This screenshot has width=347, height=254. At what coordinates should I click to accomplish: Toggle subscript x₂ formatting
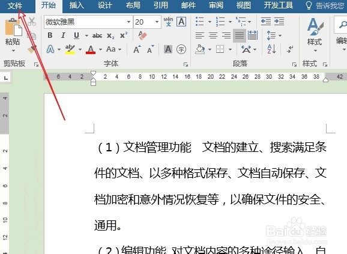(x=110, y=35)
